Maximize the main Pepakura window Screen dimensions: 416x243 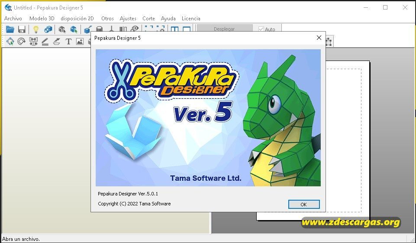(x=385, y=7)
